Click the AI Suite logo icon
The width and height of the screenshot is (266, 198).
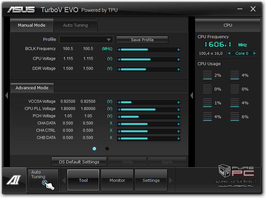14,180
